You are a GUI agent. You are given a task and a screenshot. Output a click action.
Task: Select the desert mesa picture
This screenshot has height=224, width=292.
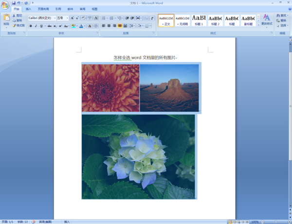pyautogui.click(x=169, y=88)
